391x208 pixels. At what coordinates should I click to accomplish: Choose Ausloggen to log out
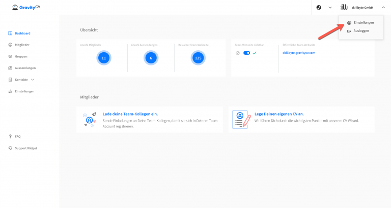tap(361, 31)
